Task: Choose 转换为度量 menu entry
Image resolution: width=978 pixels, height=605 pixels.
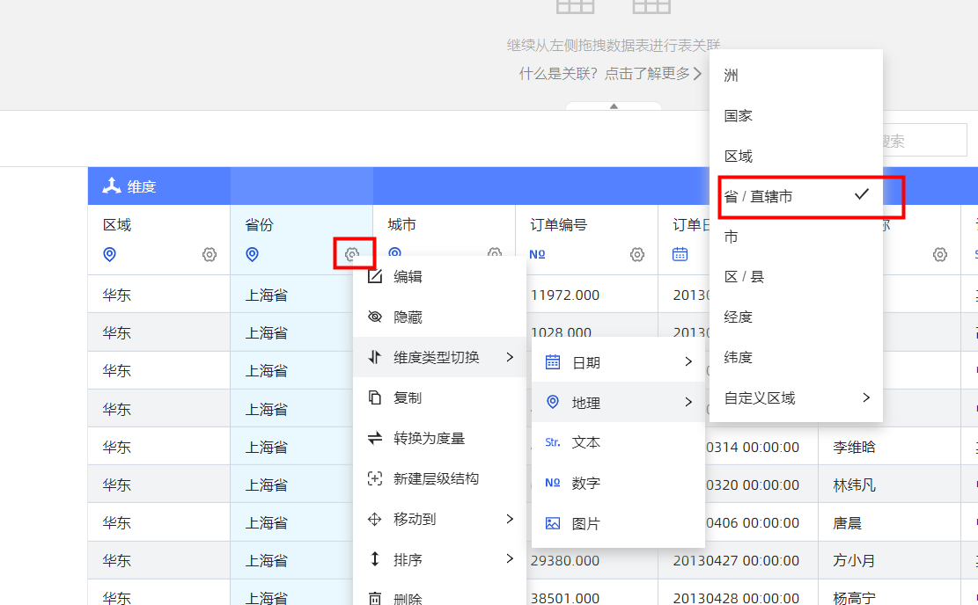Action: [x=429, y=438]
